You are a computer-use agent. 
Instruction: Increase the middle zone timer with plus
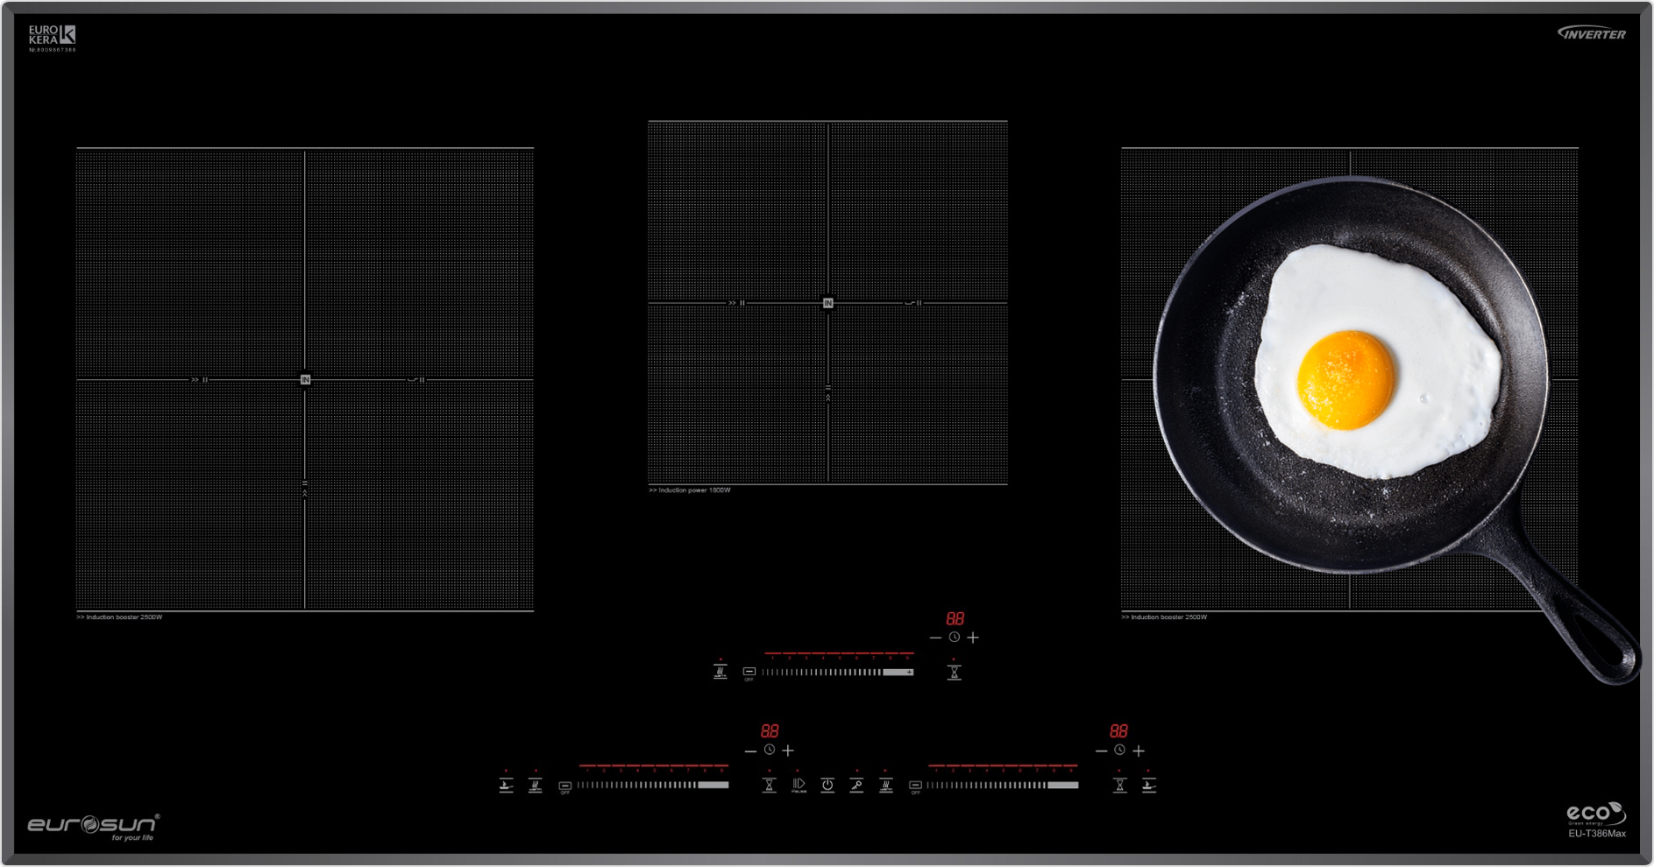coord(973,638)
